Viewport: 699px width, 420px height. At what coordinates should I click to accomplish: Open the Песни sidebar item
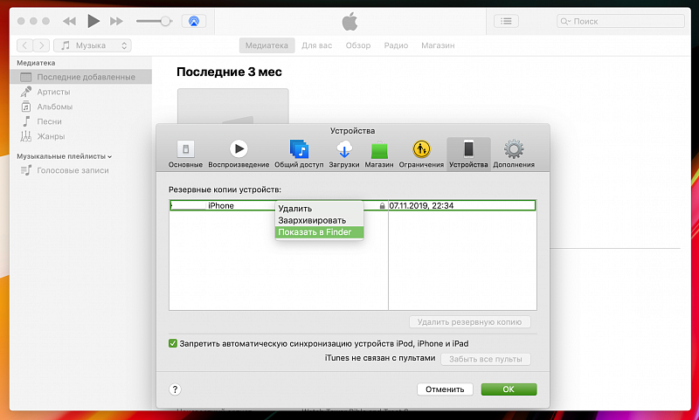tap(50, 121)
